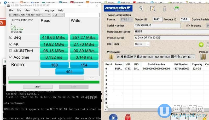209x120 pixels.
Task: Click the lock icon in ASMedia toolbar
Action: (164, 8)
